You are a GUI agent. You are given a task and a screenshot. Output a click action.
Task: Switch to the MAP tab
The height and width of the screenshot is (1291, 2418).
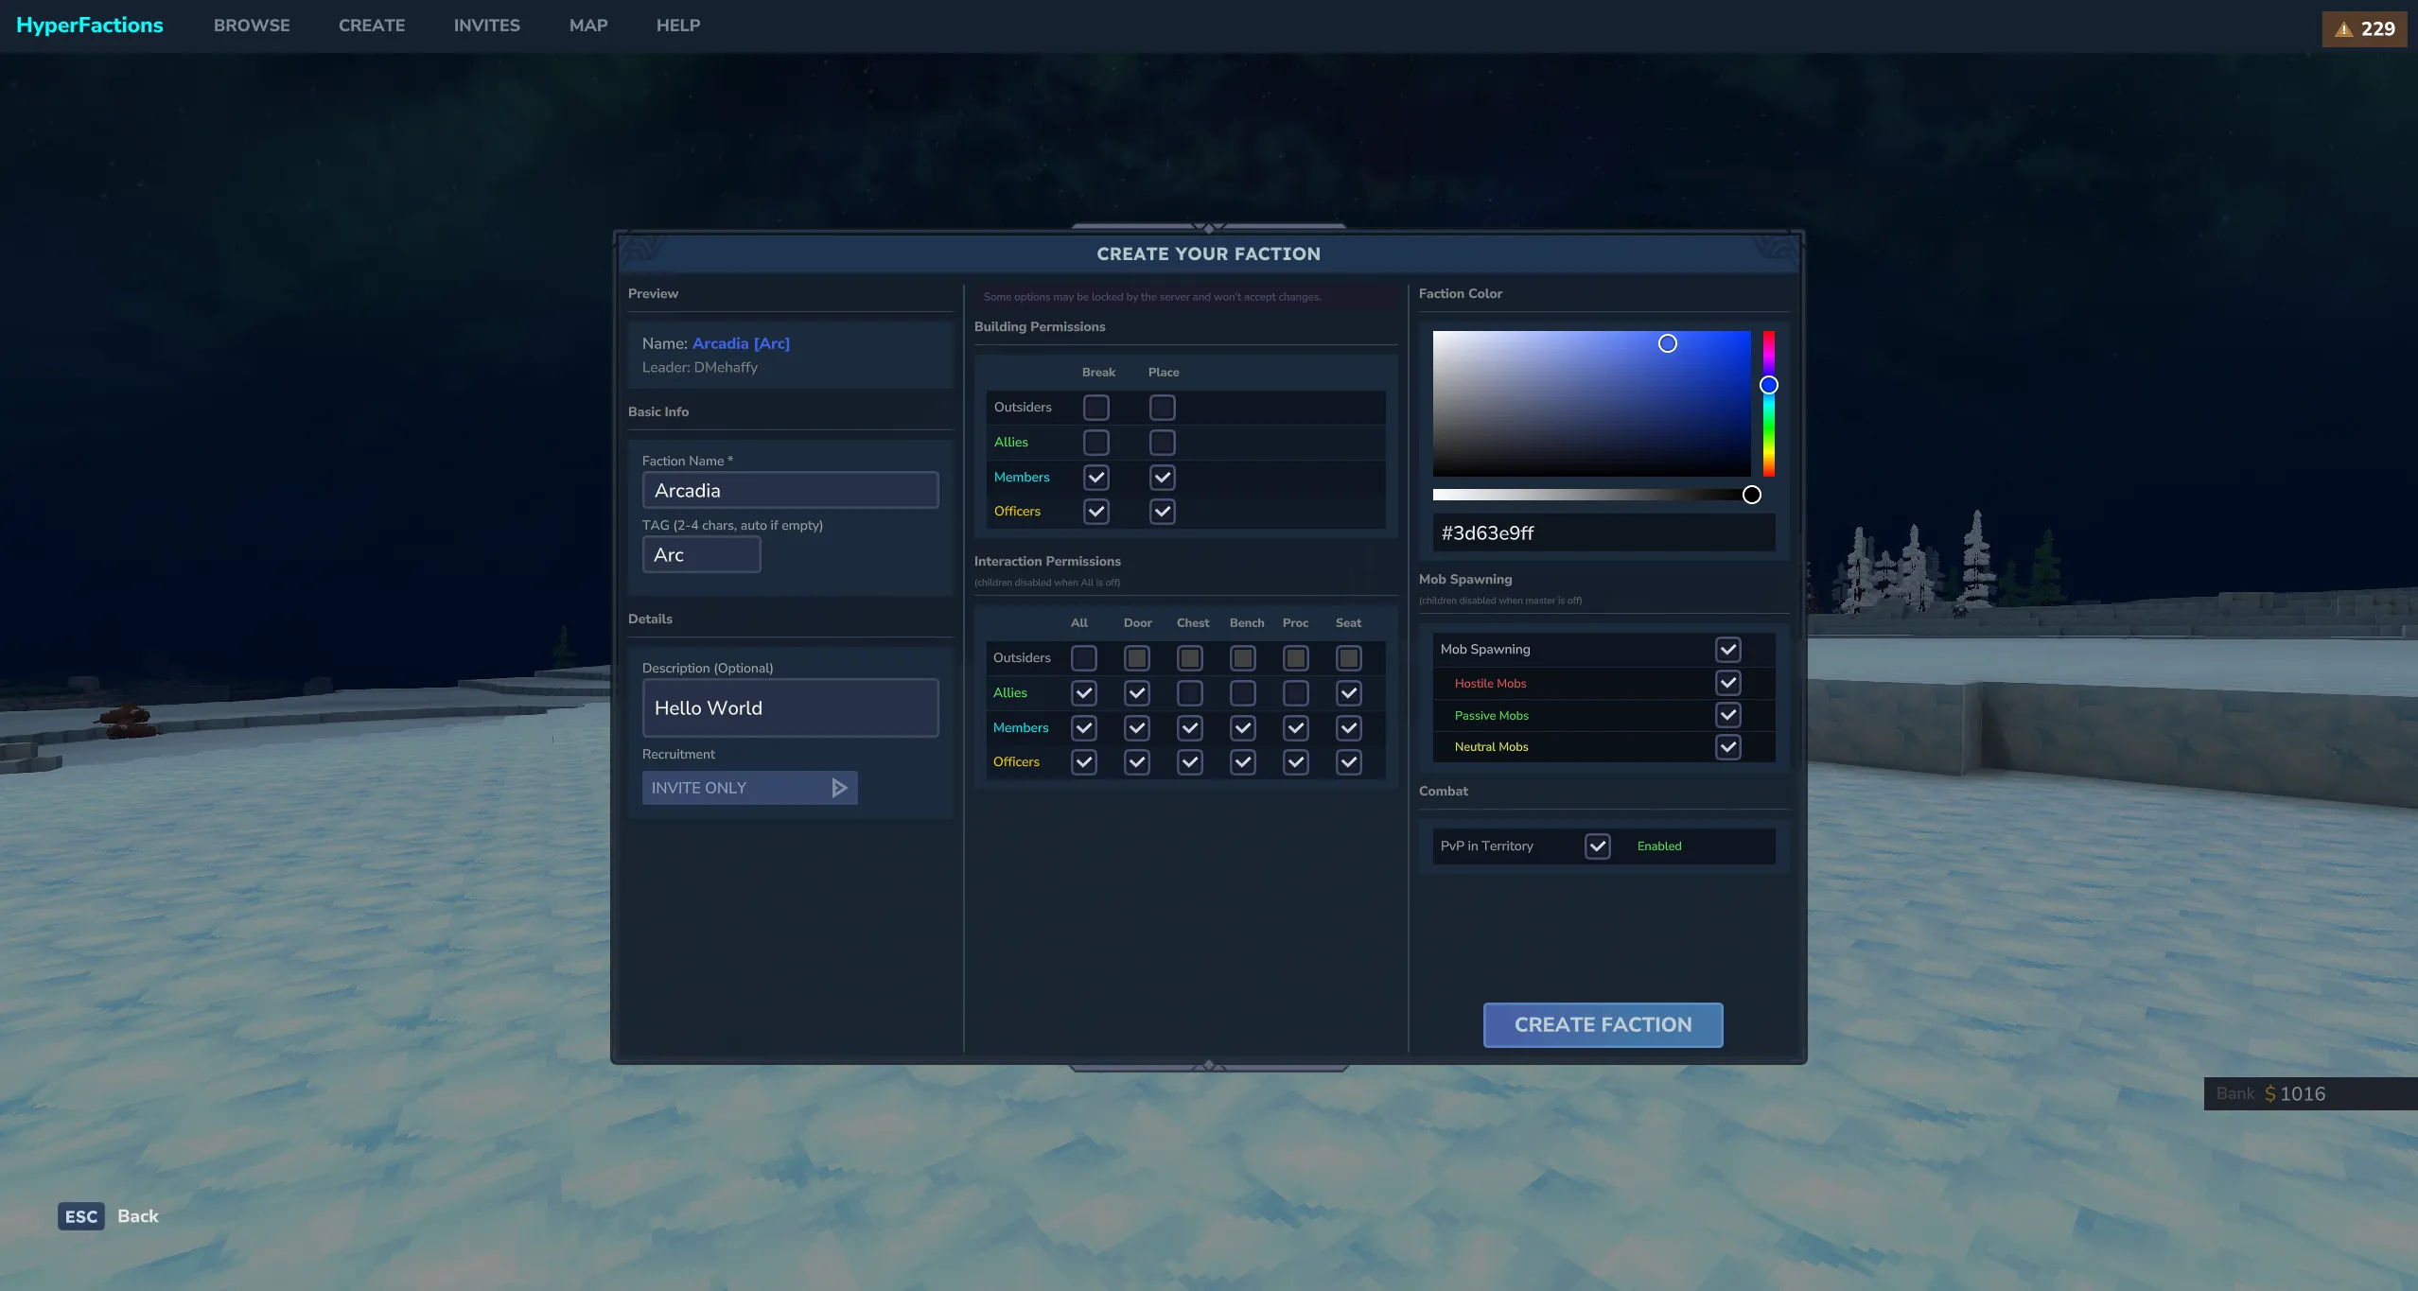[587, 26]
